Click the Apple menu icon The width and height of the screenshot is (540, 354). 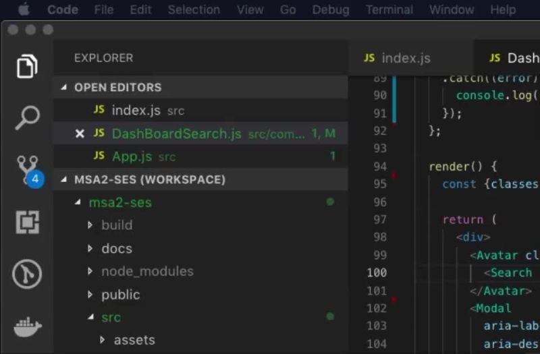(24, 9)
